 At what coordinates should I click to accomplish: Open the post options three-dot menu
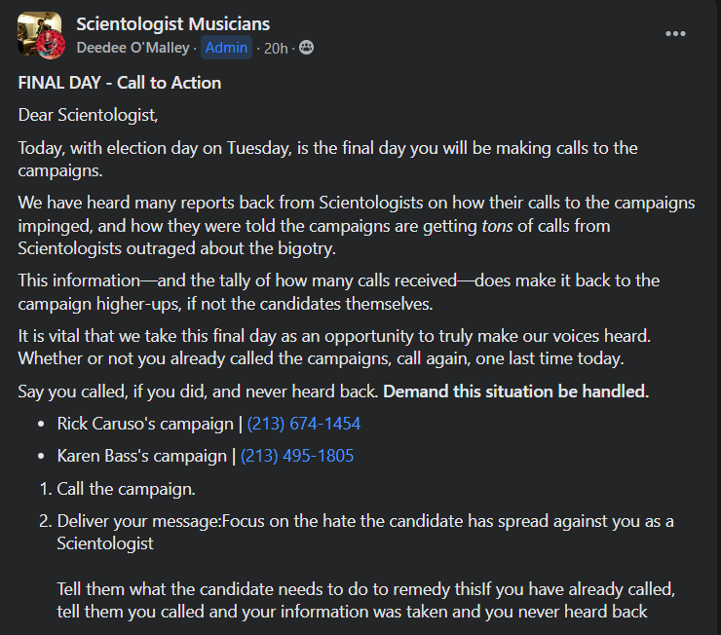coord(675,34)
